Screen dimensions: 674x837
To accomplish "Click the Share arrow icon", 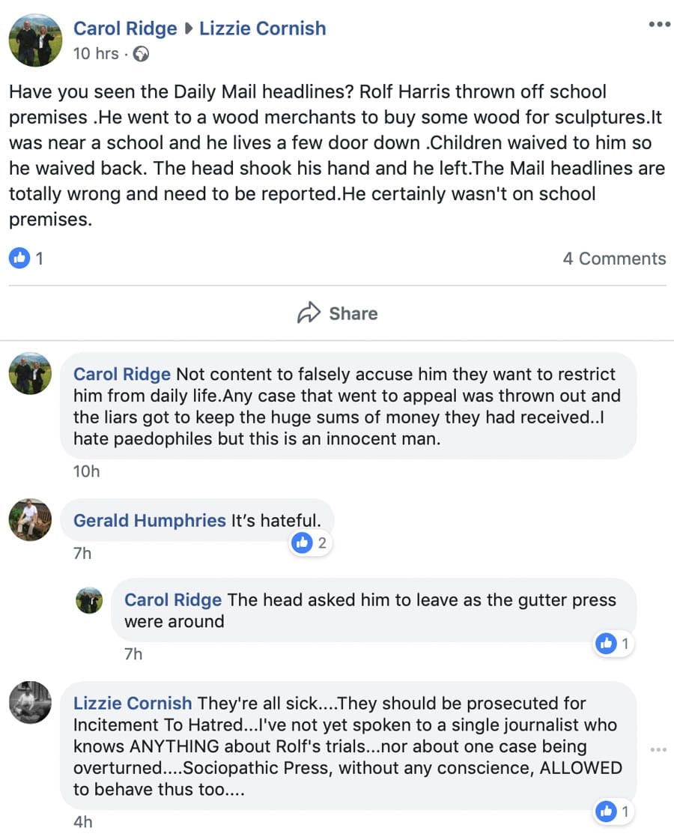I will coord(309,313).
